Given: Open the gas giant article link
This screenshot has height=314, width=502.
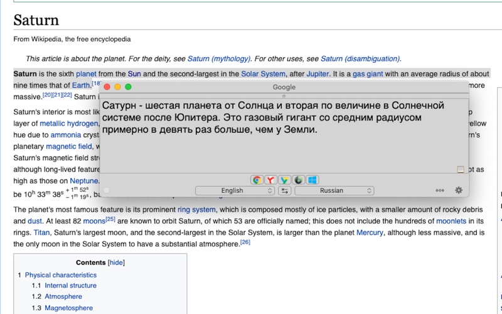Looking at the screenshot, I should click(368, 74).
